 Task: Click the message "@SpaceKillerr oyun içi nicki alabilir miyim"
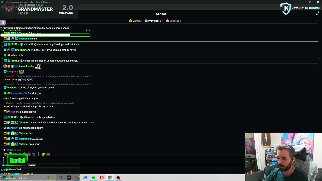[x=54, y=50]
